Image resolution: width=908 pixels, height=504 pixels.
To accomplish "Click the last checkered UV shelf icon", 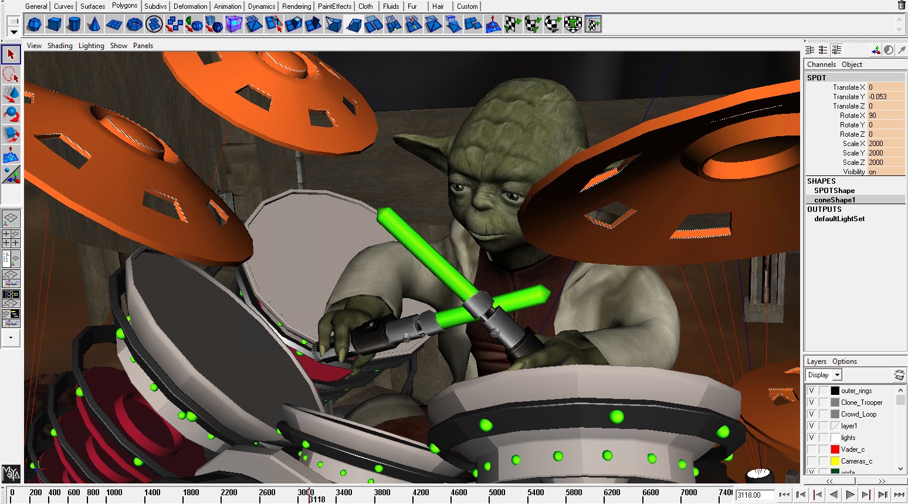I will point(593,25).
